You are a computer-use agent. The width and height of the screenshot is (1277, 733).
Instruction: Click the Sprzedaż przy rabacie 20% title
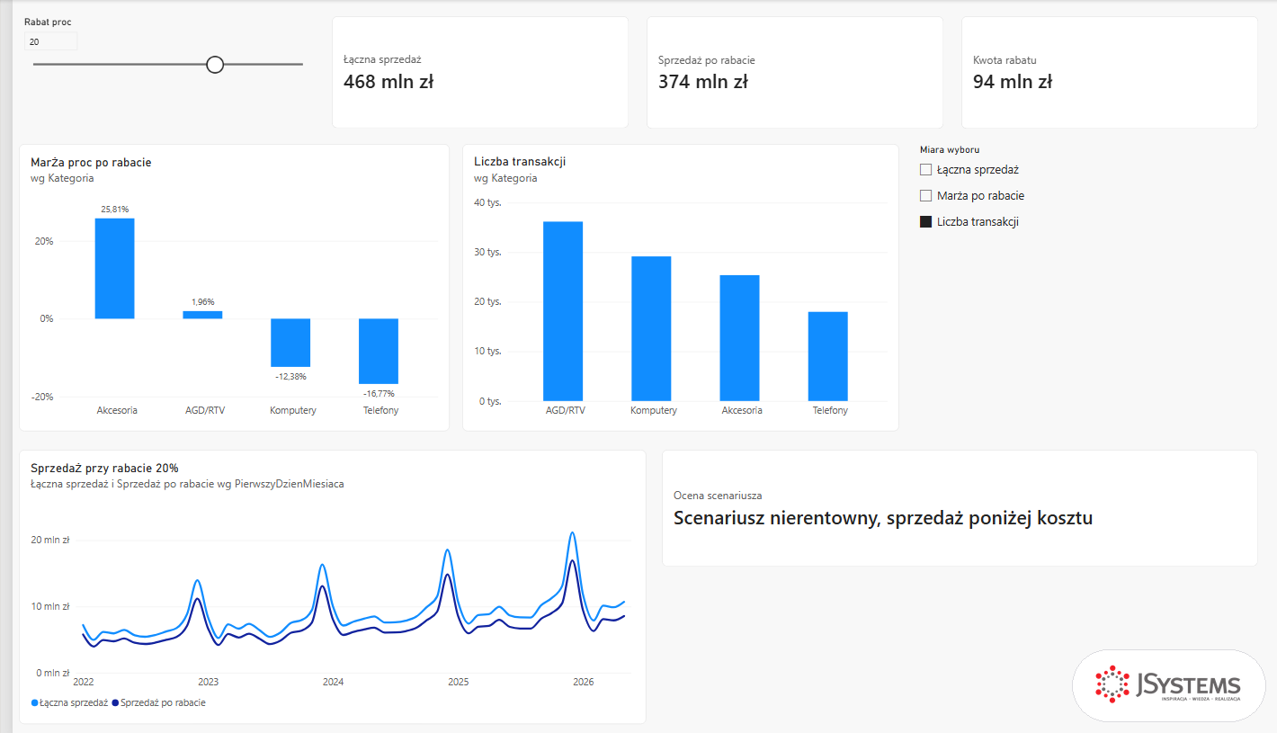[x=104, y=468]
